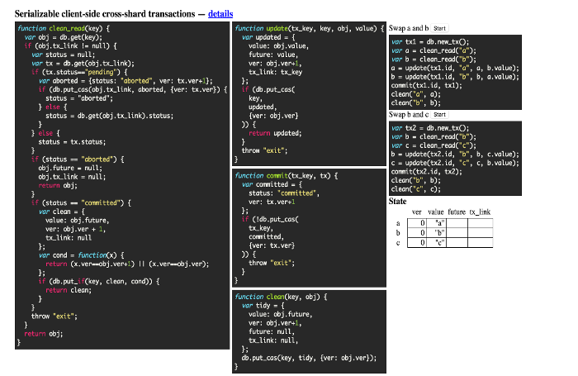Open the details link in the heading
The height and width of the screenshot is (376, 578).
tap(220, 13)
